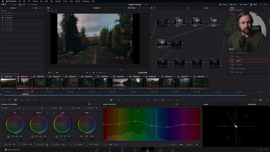This screenshot has height=152, width=270.
Task: Click the project settings gear icon
Action: click(266, 149)
